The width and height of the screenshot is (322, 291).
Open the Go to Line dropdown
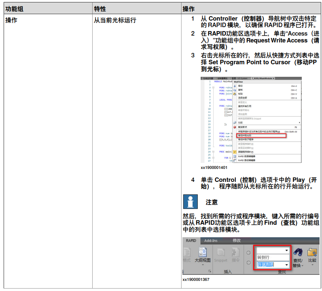(x=287, y=250)
